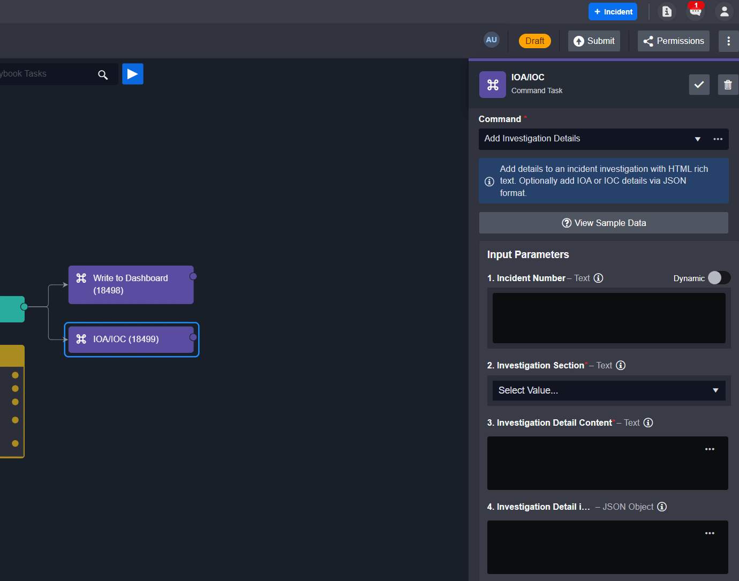Delete the IOA/IOC task via trash icon
This screenshot has height=581, width=739.
point(727,85)
